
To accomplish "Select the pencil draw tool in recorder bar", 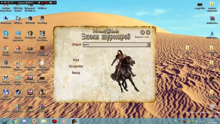I will click(39, 2).
